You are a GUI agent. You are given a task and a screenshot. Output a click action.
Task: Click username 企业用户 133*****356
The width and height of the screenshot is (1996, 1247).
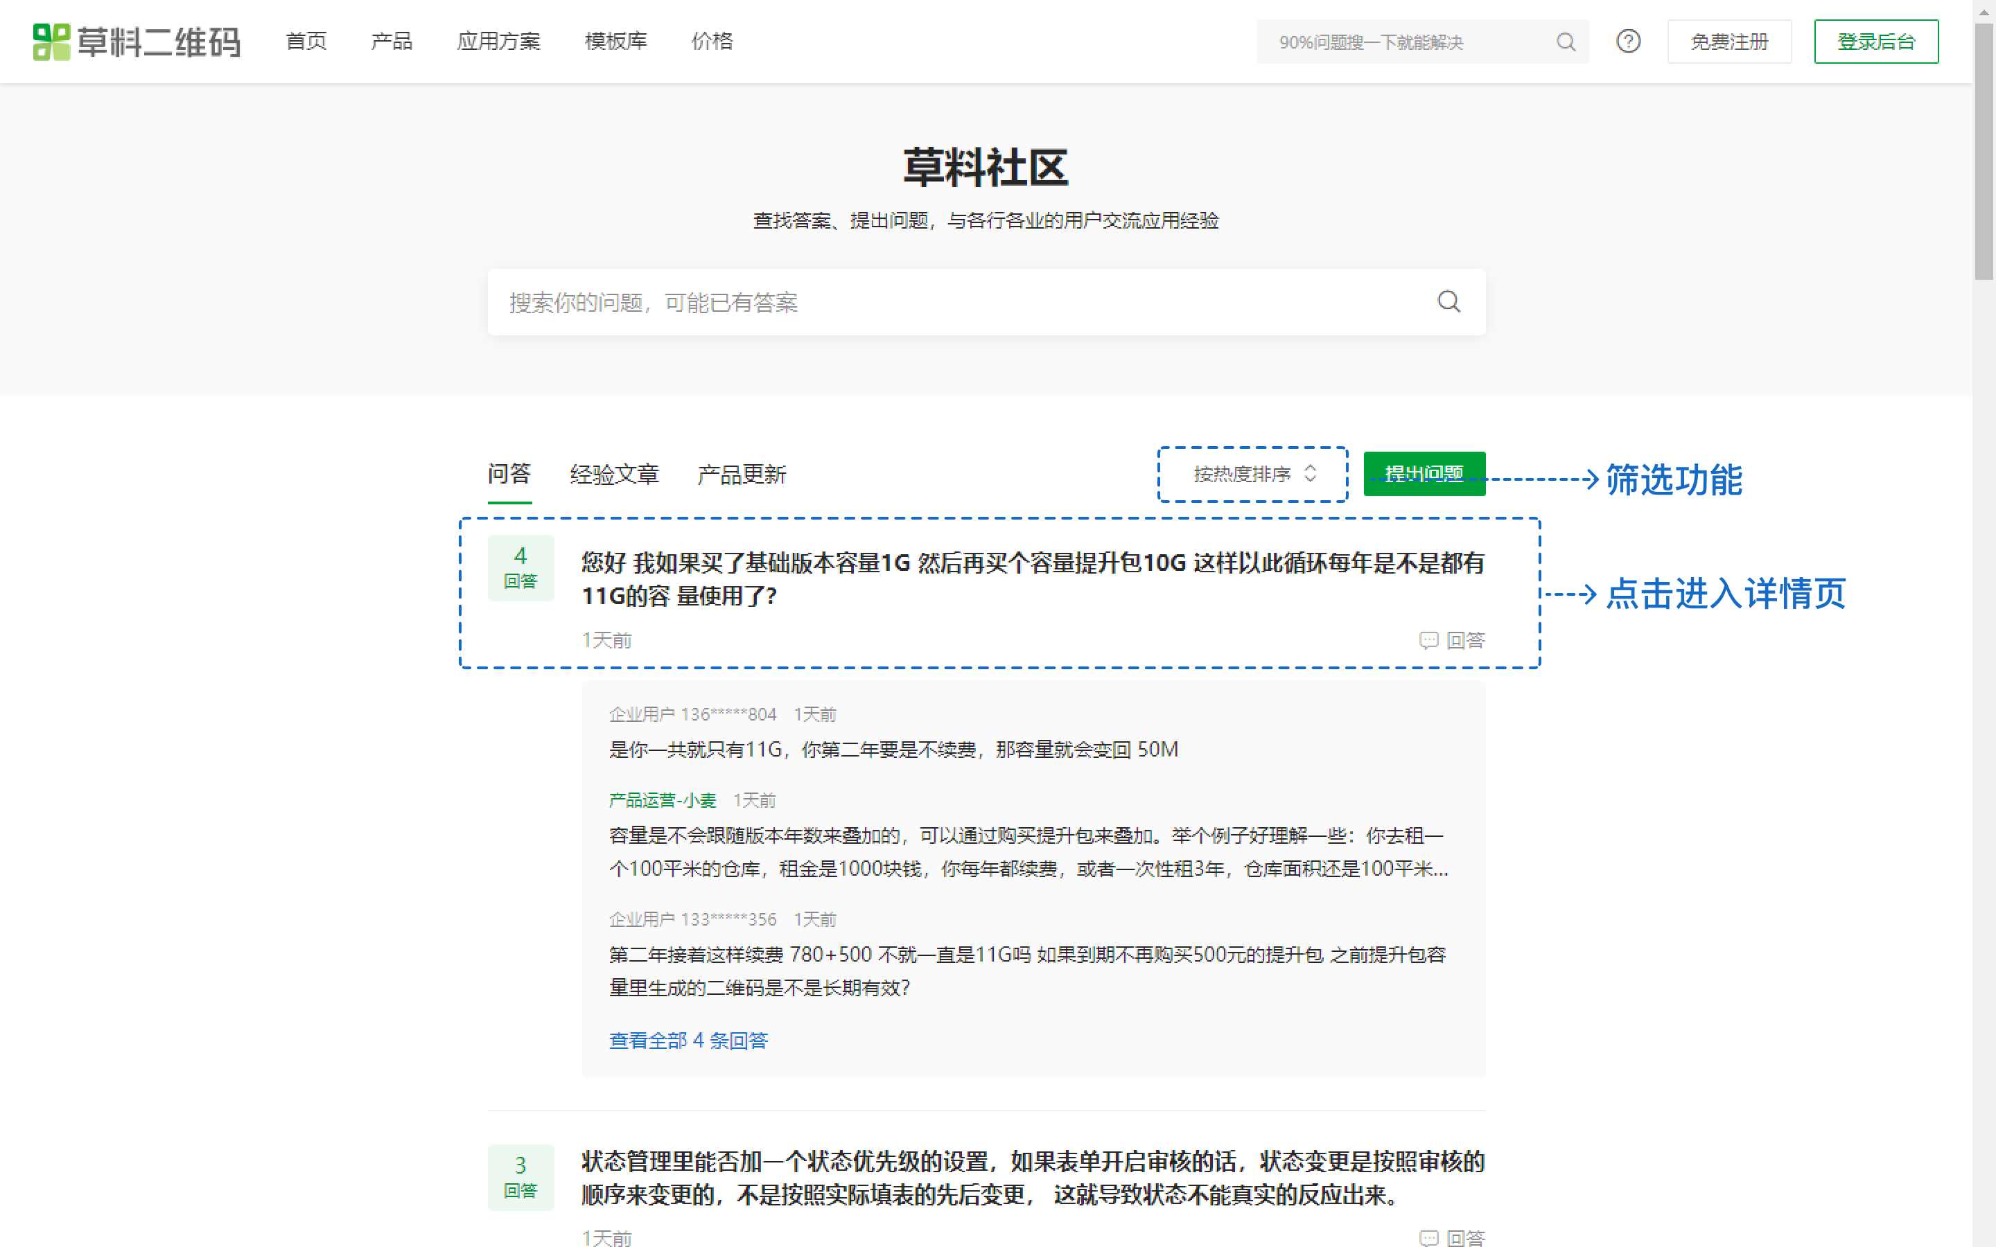pos(693,919)
